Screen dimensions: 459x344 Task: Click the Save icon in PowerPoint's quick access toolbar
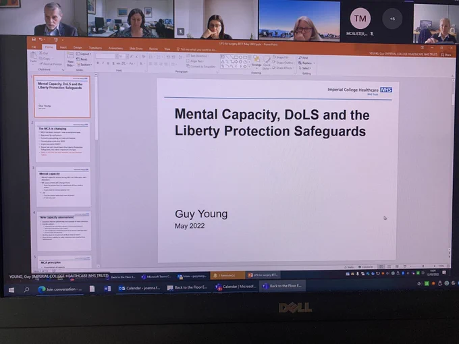(x=34, y=40)
